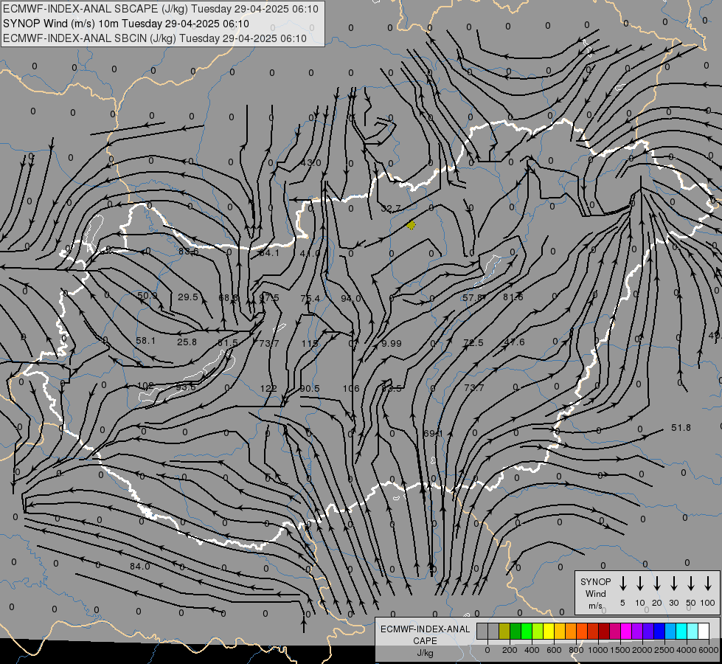Choose the white CAPE legend swatch

(x=703, y=631)
